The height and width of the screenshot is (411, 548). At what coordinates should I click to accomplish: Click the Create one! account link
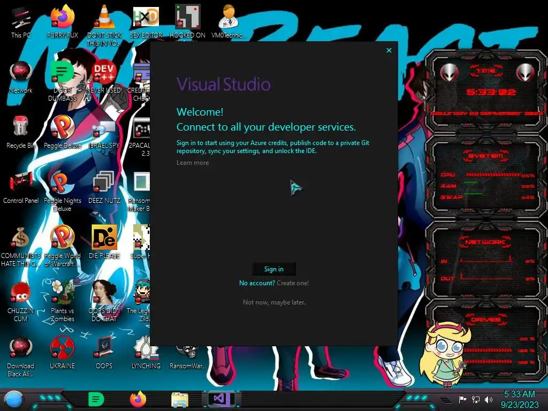click(293, 283)
